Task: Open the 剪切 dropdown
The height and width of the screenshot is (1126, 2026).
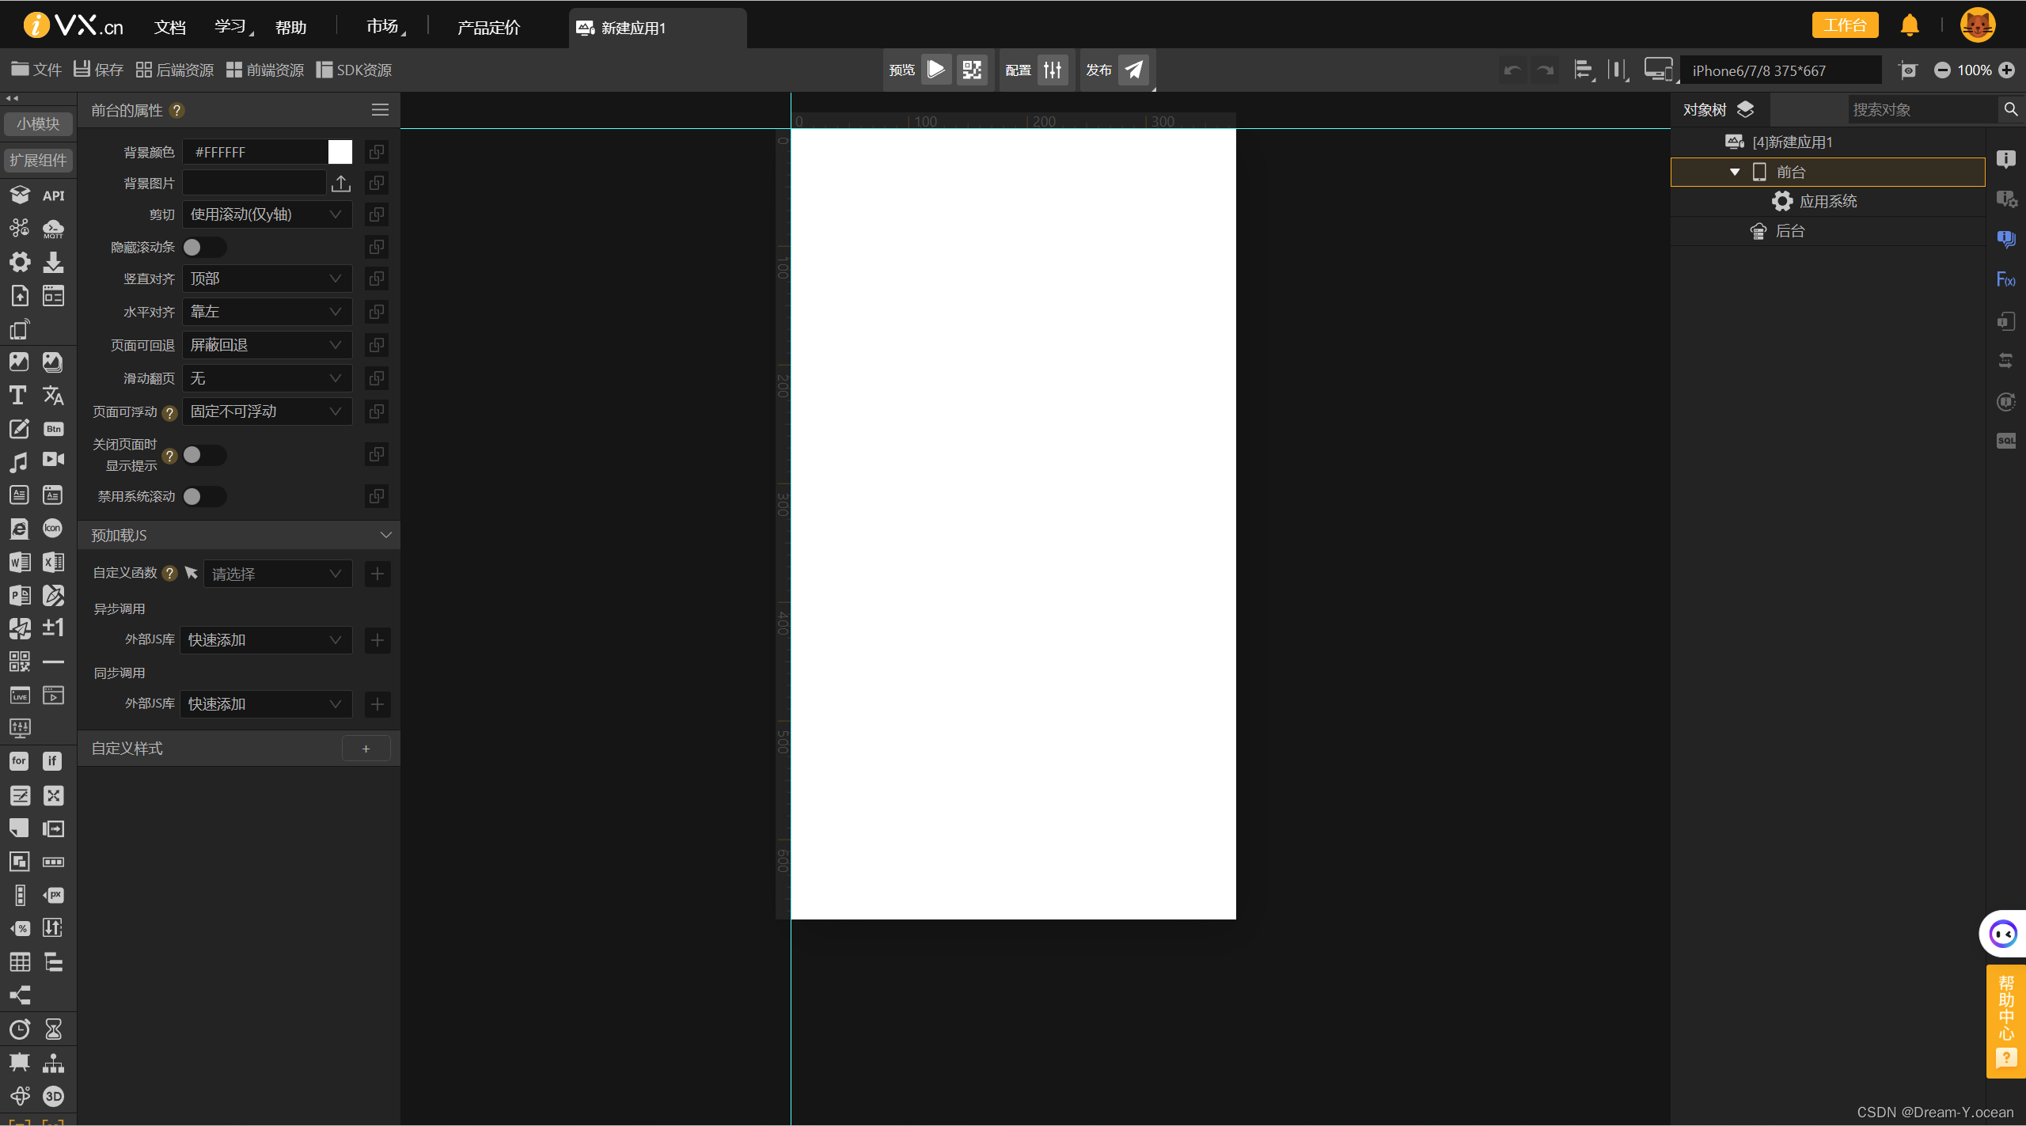Action: pos(267,214)
